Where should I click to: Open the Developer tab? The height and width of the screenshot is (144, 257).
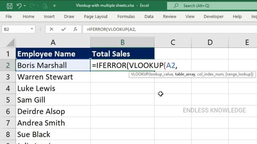pyautogui.click(x=214, y=16)
